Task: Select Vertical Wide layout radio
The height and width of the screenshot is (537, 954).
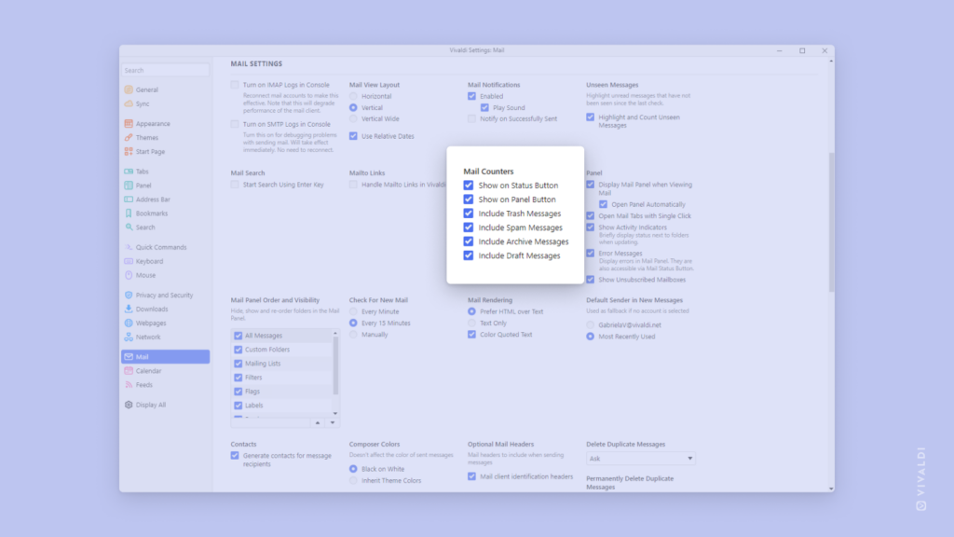Action: 353,118
